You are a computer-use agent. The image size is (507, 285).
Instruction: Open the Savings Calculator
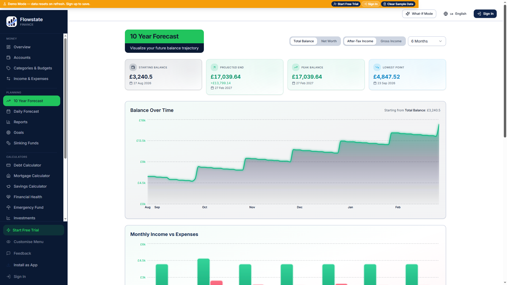coord(32,186)
